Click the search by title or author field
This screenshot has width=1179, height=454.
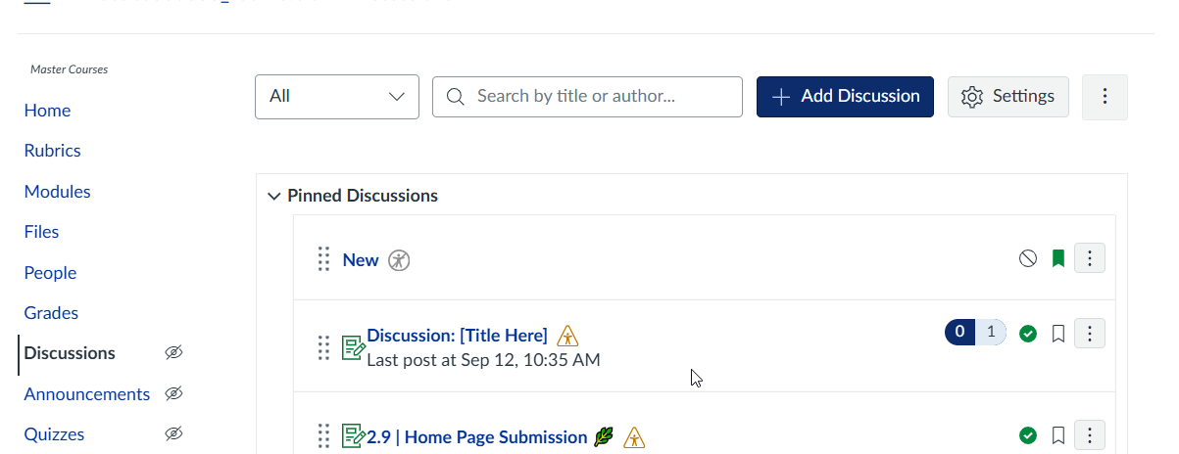(x=587, y=97)
